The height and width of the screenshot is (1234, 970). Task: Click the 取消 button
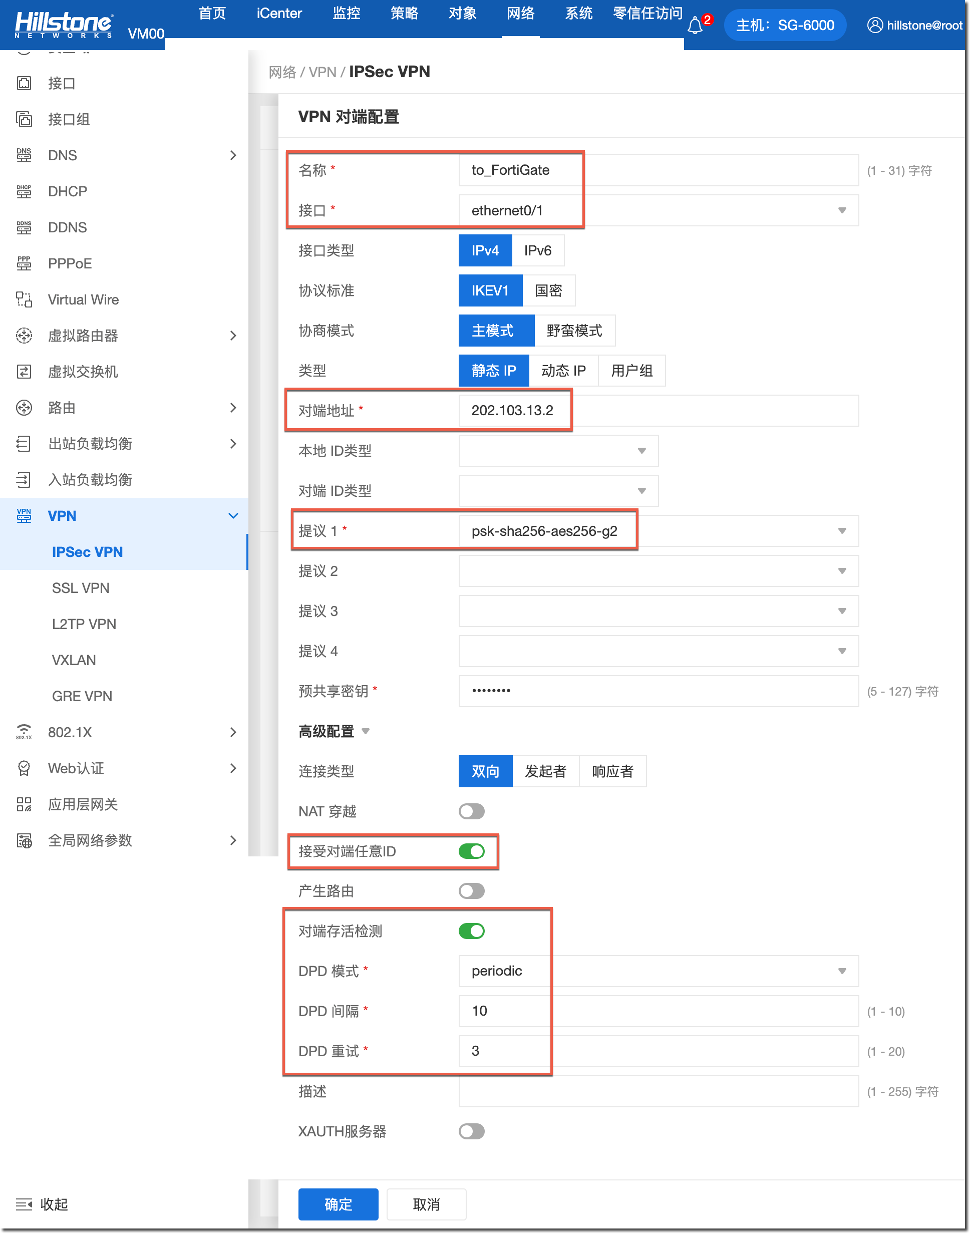coord(426,1204)
